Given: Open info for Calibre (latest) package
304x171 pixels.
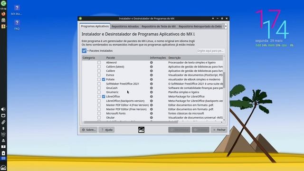Looking at the screenshot, I should (152, 66).
